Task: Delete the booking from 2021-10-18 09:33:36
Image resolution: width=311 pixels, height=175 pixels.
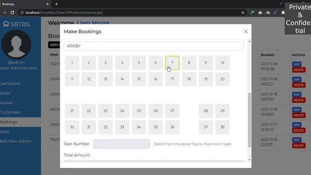Action: 298,70
